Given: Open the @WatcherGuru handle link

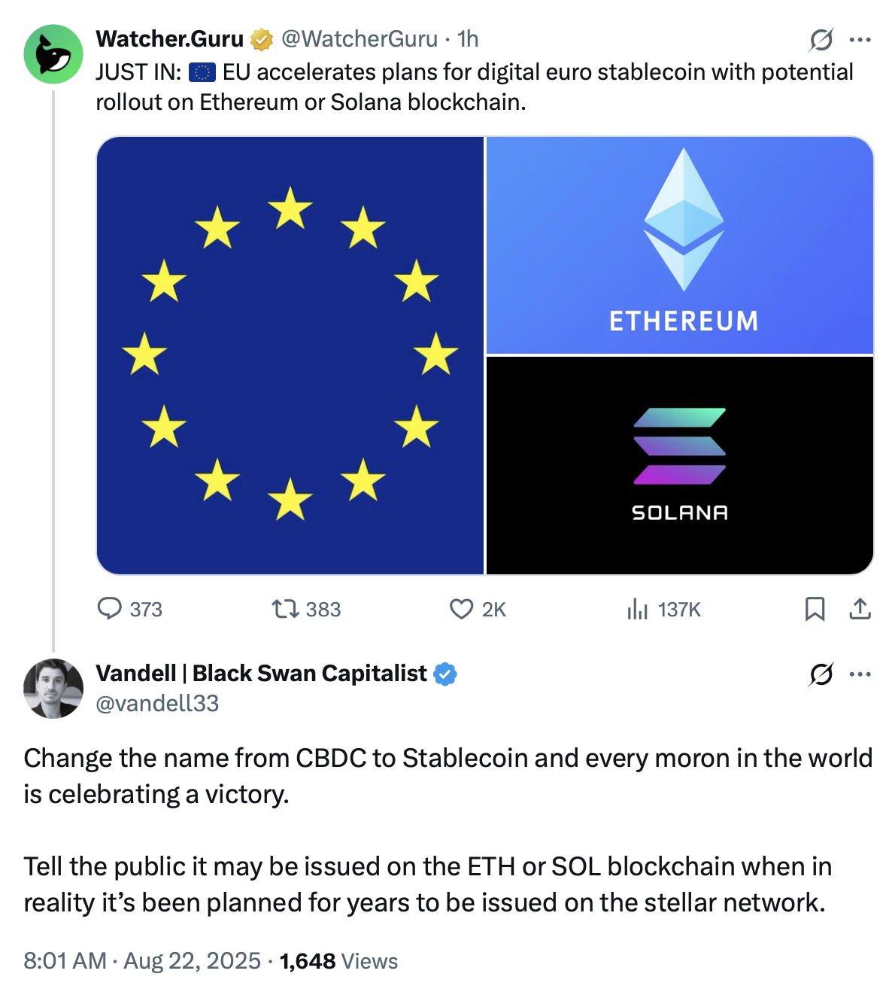Looking at the screenshot, I should (x=360, y=38).
